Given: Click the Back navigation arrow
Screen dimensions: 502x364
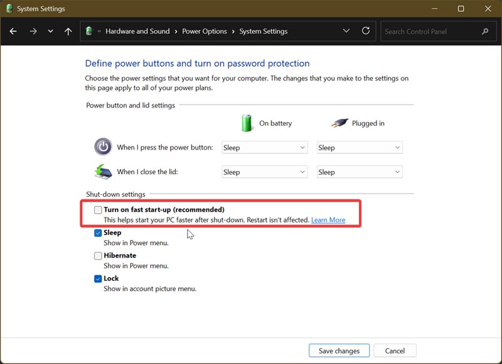Looking at the screenshot, I should [x=14, y=31].
